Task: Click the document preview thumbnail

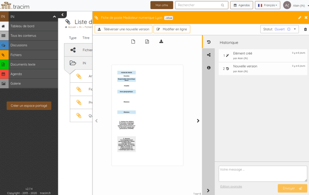Action: (147, 115)
